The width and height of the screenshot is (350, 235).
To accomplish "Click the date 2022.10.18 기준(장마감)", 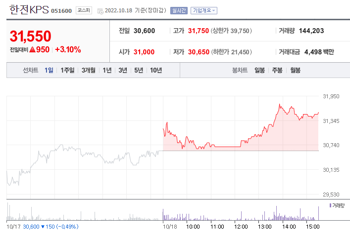I will pos(136,10).
